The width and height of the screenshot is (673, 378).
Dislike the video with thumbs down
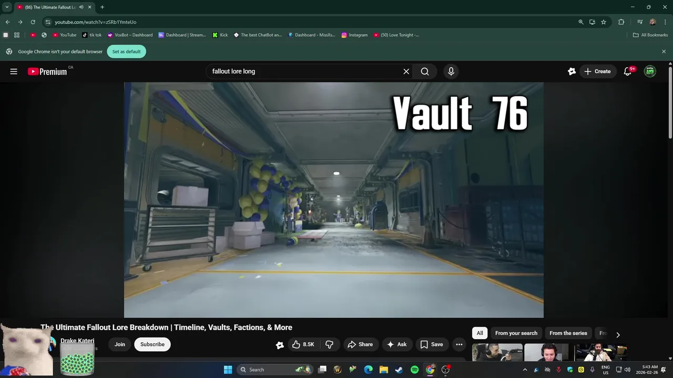[x=329, y=344]
